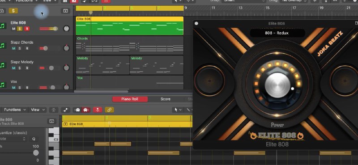The height and width of the screenshot is (165, 358).
Task: Click the Slapz Melody track pan knob
Action: 66,68
